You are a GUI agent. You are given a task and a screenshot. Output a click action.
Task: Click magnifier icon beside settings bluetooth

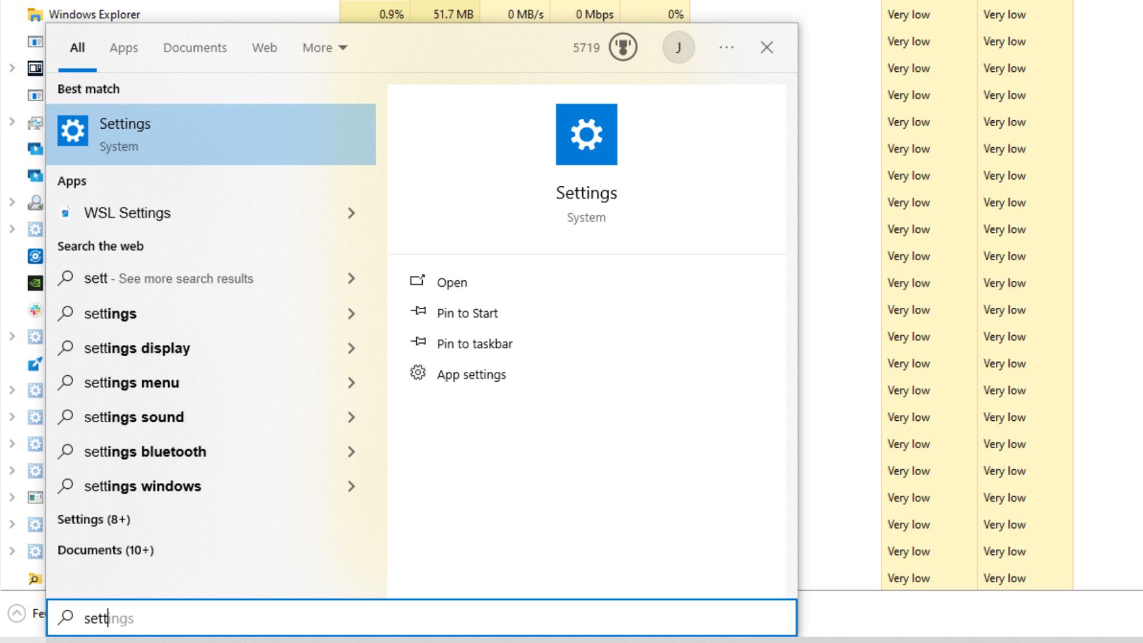pos(65,451)
